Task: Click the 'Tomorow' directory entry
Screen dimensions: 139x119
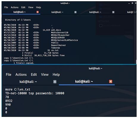Action: click(x=55, y=48)
